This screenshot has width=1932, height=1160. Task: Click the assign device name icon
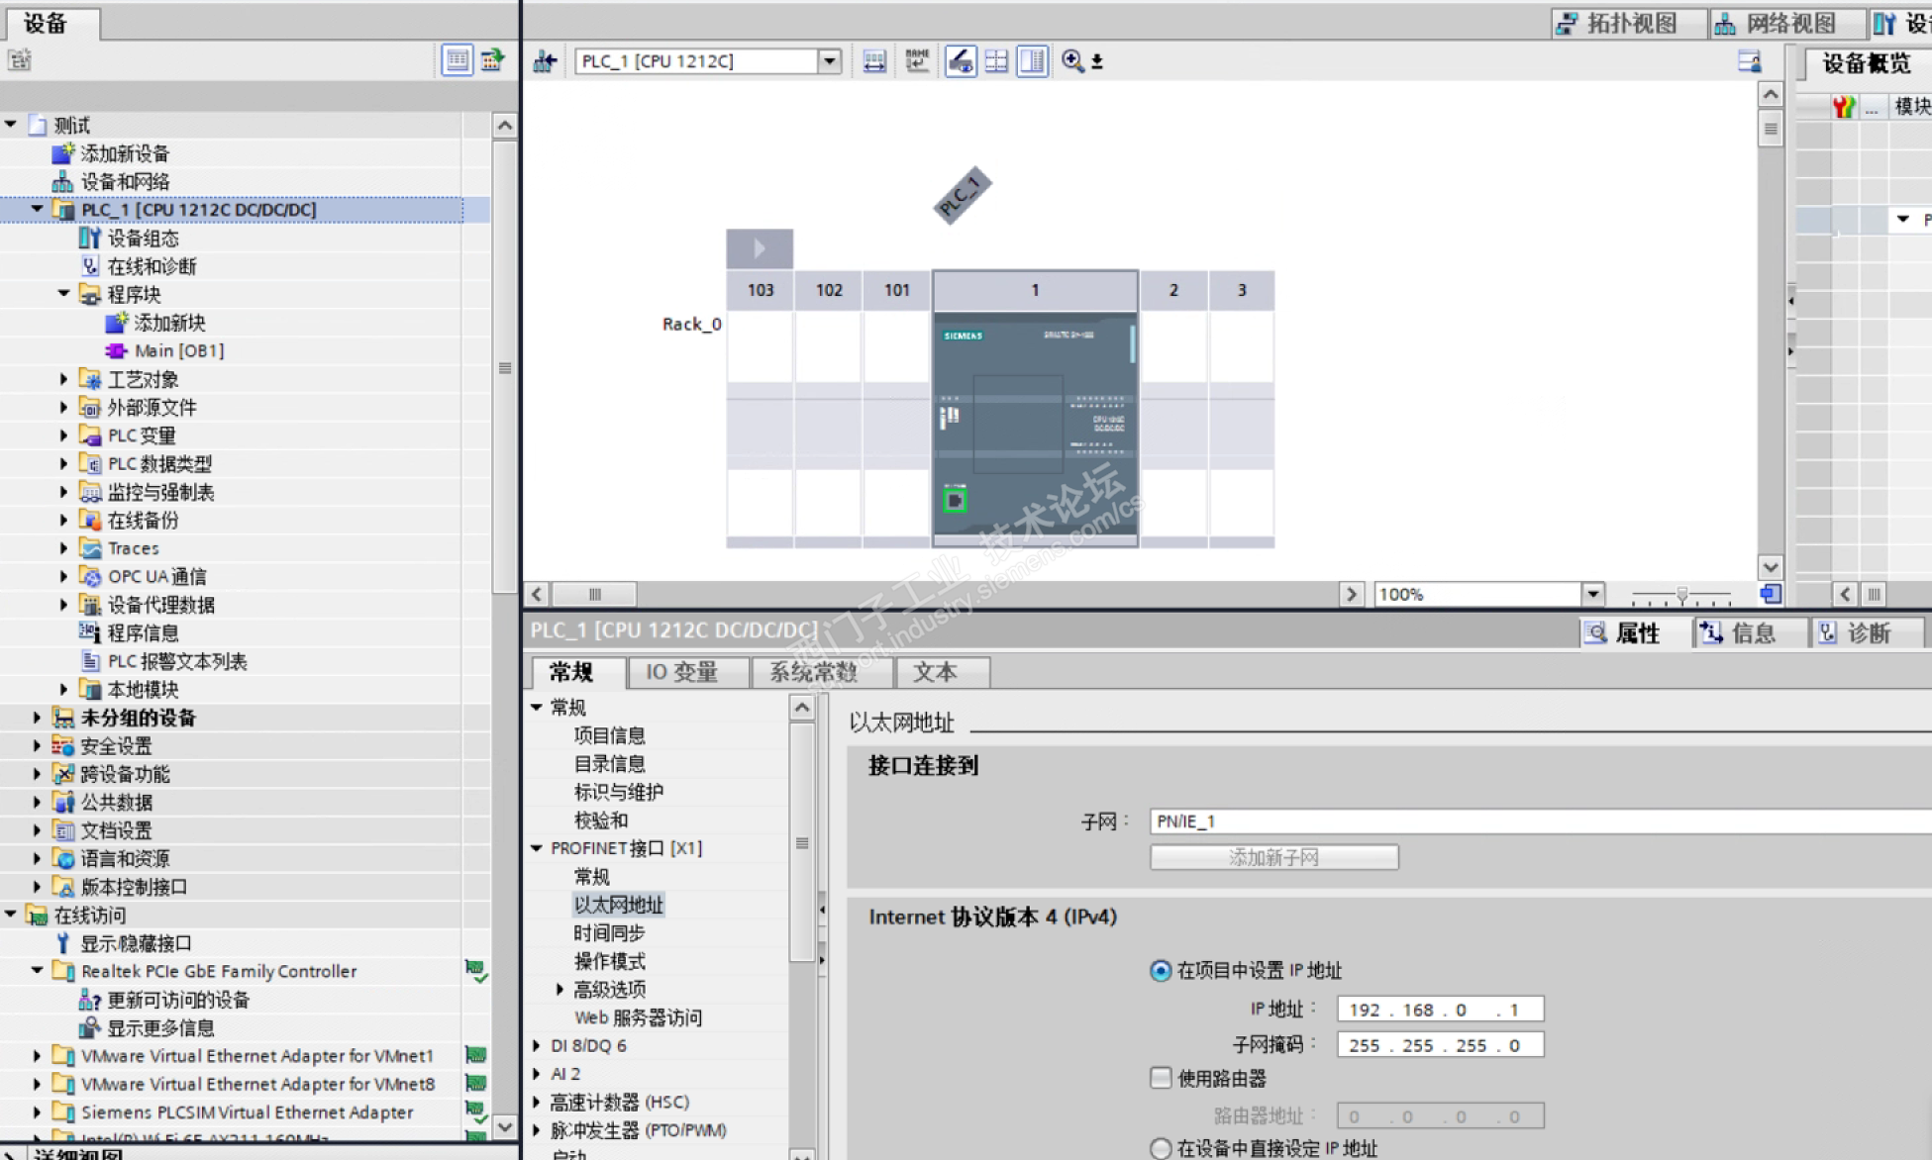917,61
